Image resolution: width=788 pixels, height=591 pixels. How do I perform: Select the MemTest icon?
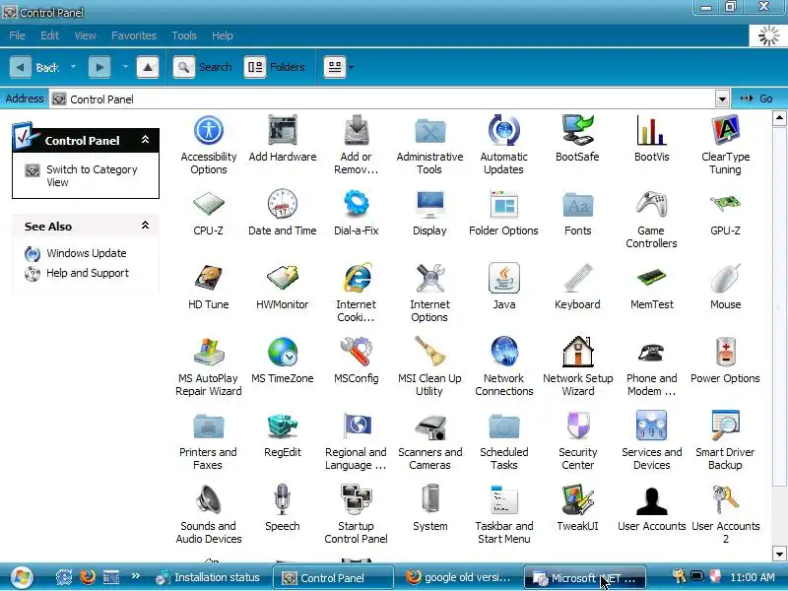pos(652,278)
